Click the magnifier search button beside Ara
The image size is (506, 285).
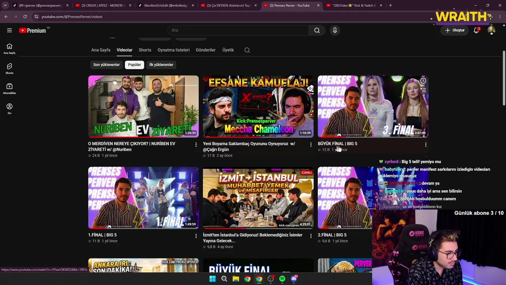coord(317,30)
